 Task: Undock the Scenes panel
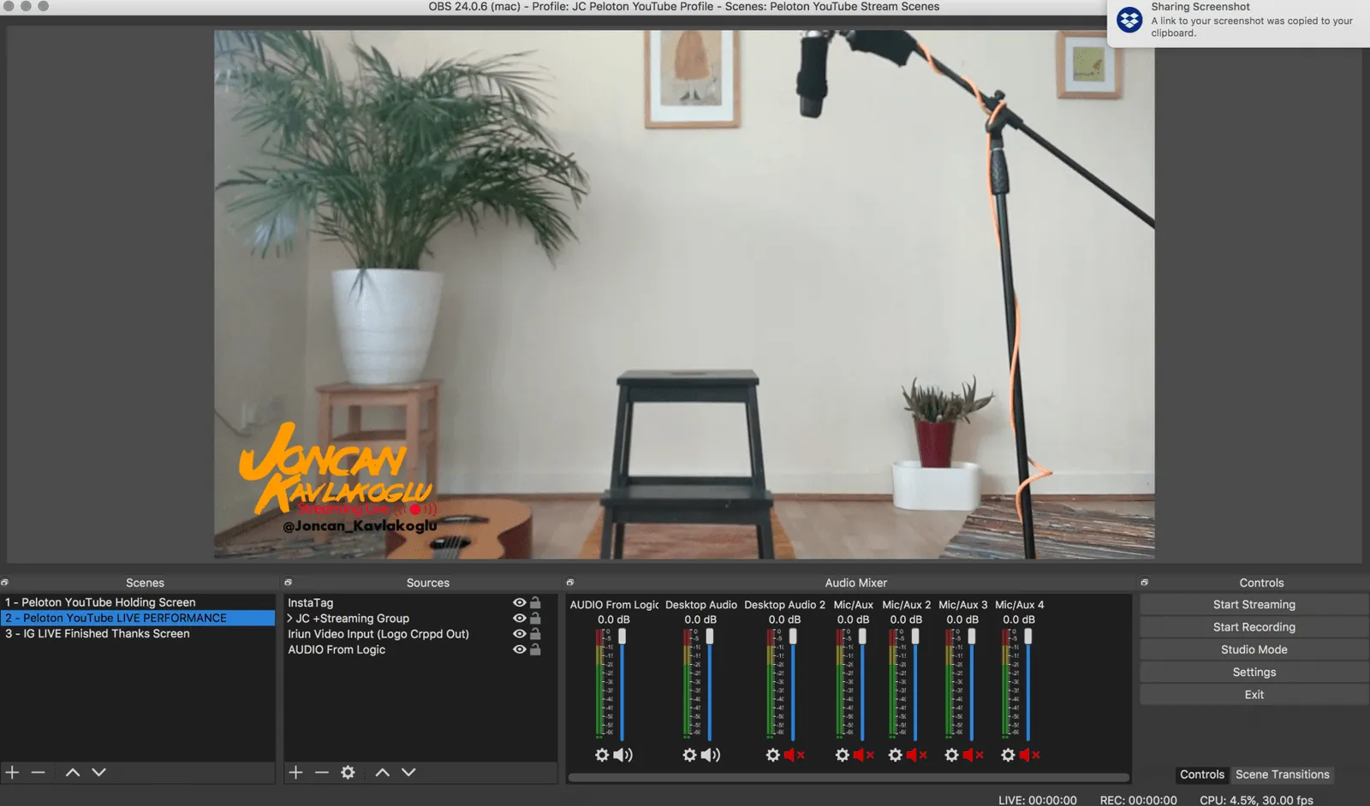[x=4, y=582]
